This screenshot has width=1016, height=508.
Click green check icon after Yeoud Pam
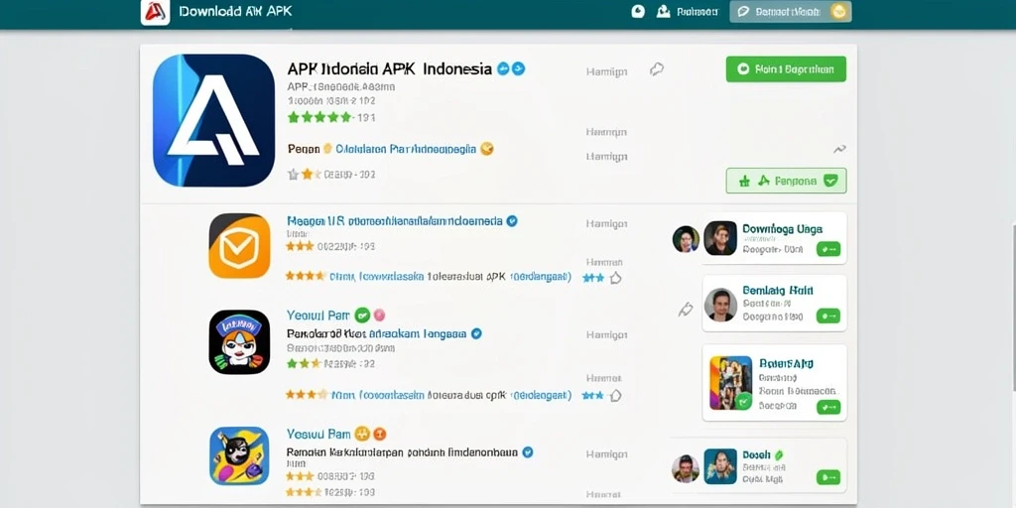click(x=362, y=316)
